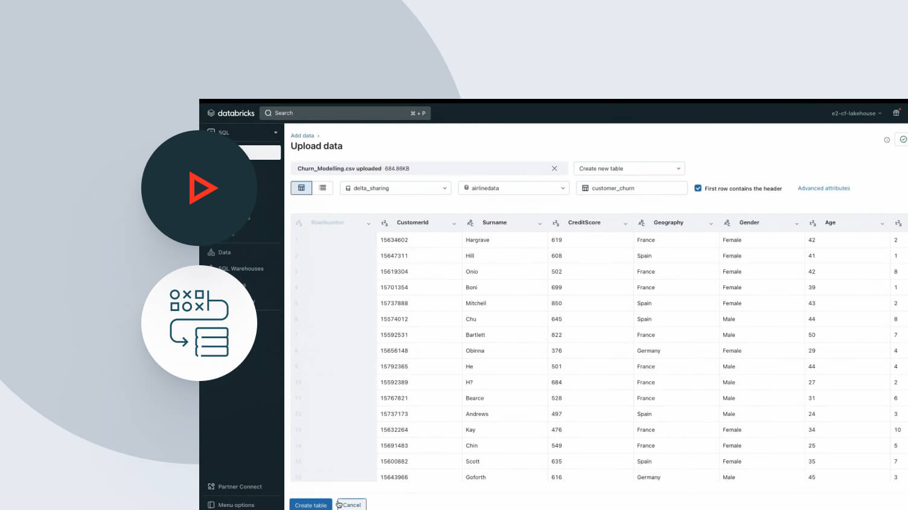Click the Create table button

point(310,505)
